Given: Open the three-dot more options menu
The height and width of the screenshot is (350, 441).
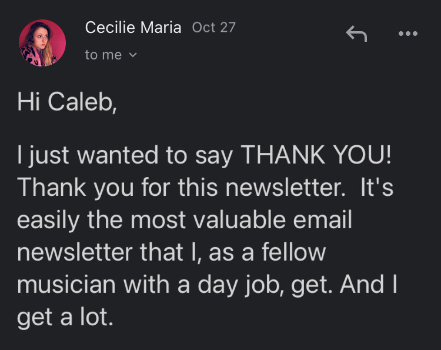Looking at the screenshot, I should pyautogui.click(x=407, y=34).
